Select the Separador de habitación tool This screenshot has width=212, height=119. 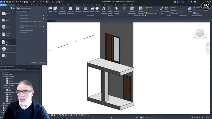coord(132,10)
